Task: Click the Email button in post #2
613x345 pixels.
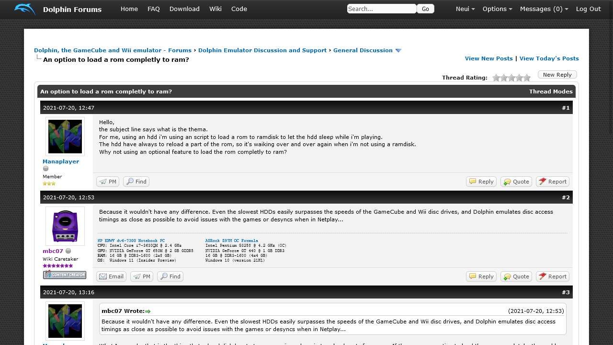Action: (111, 276)
